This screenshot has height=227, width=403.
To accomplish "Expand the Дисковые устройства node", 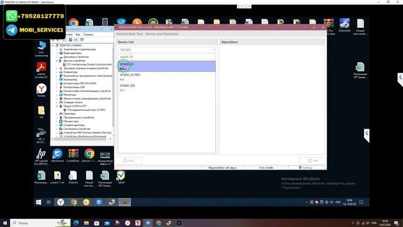I will (x=57, y=57).
